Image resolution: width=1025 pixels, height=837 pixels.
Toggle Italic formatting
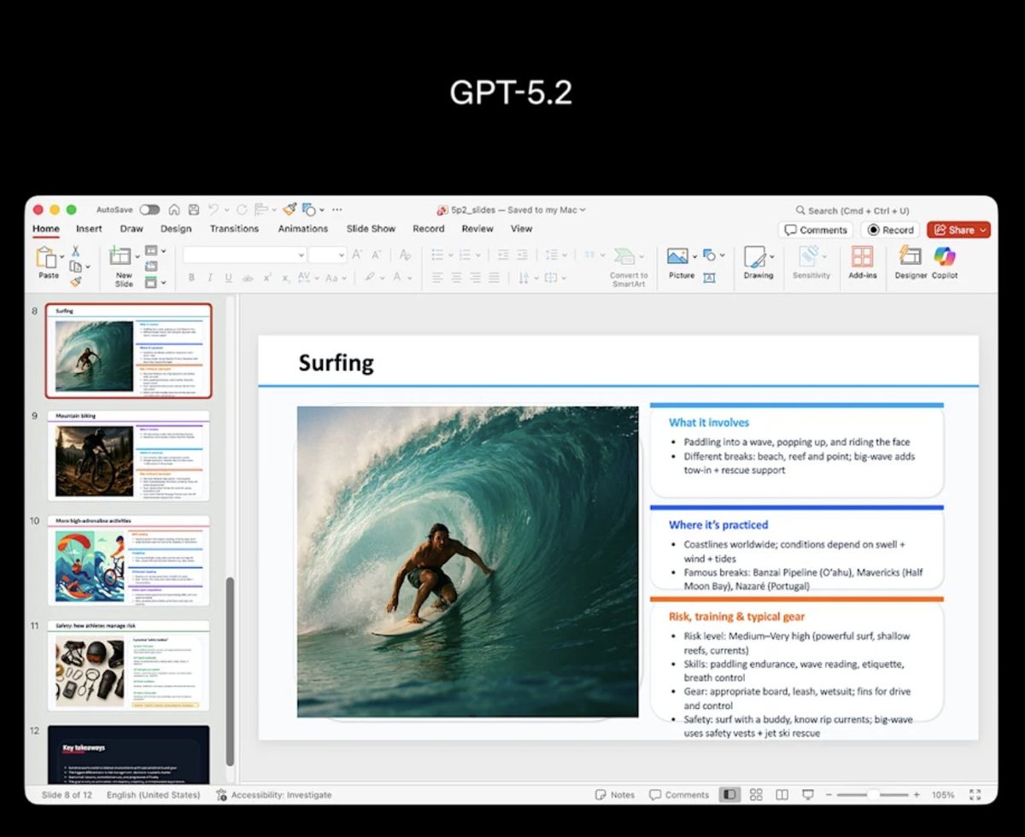[210, 278]
